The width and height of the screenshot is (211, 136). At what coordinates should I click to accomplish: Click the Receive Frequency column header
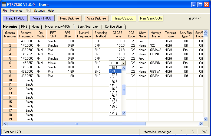tap(26, 34)
